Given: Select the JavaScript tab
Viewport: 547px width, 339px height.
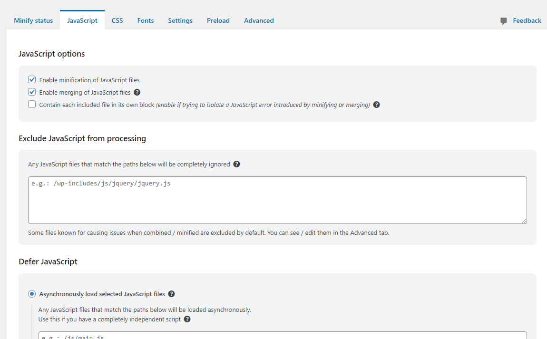Looking at the screenshot, I should [82, 20].
